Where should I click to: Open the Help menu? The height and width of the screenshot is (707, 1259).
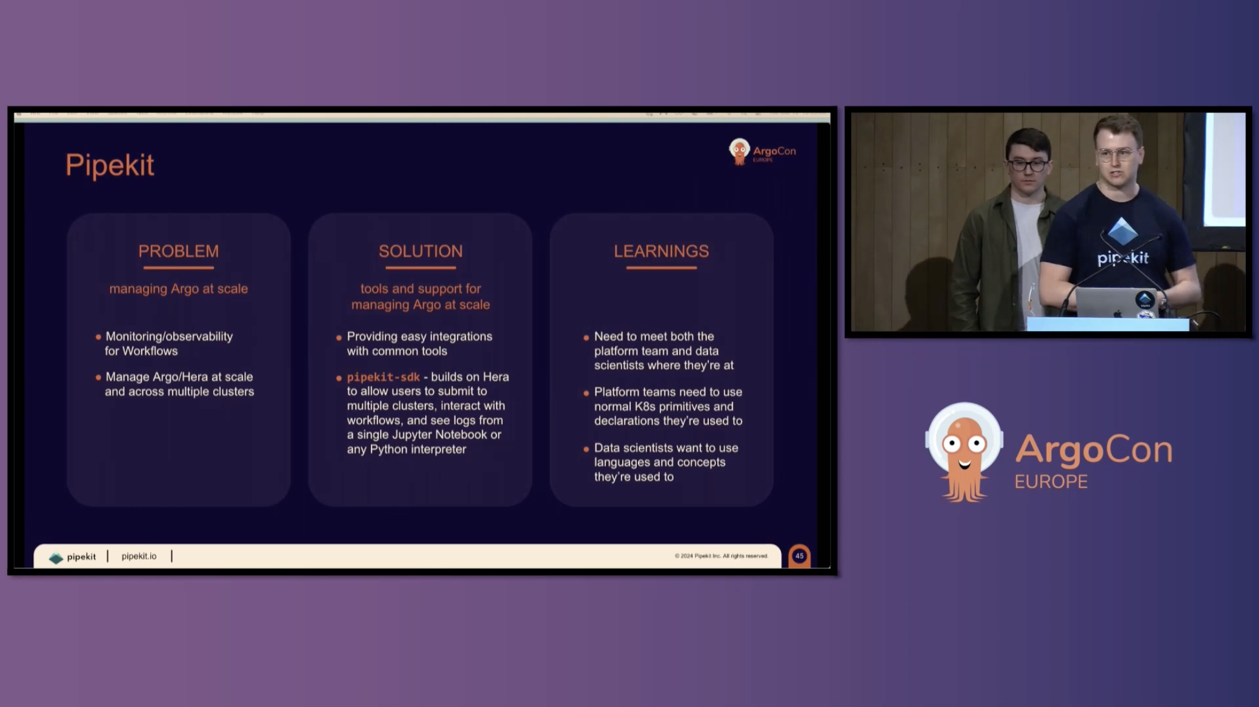[x=259, y=113]
